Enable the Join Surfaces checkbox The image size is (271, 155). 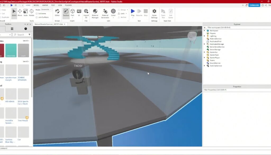point(37,17)
